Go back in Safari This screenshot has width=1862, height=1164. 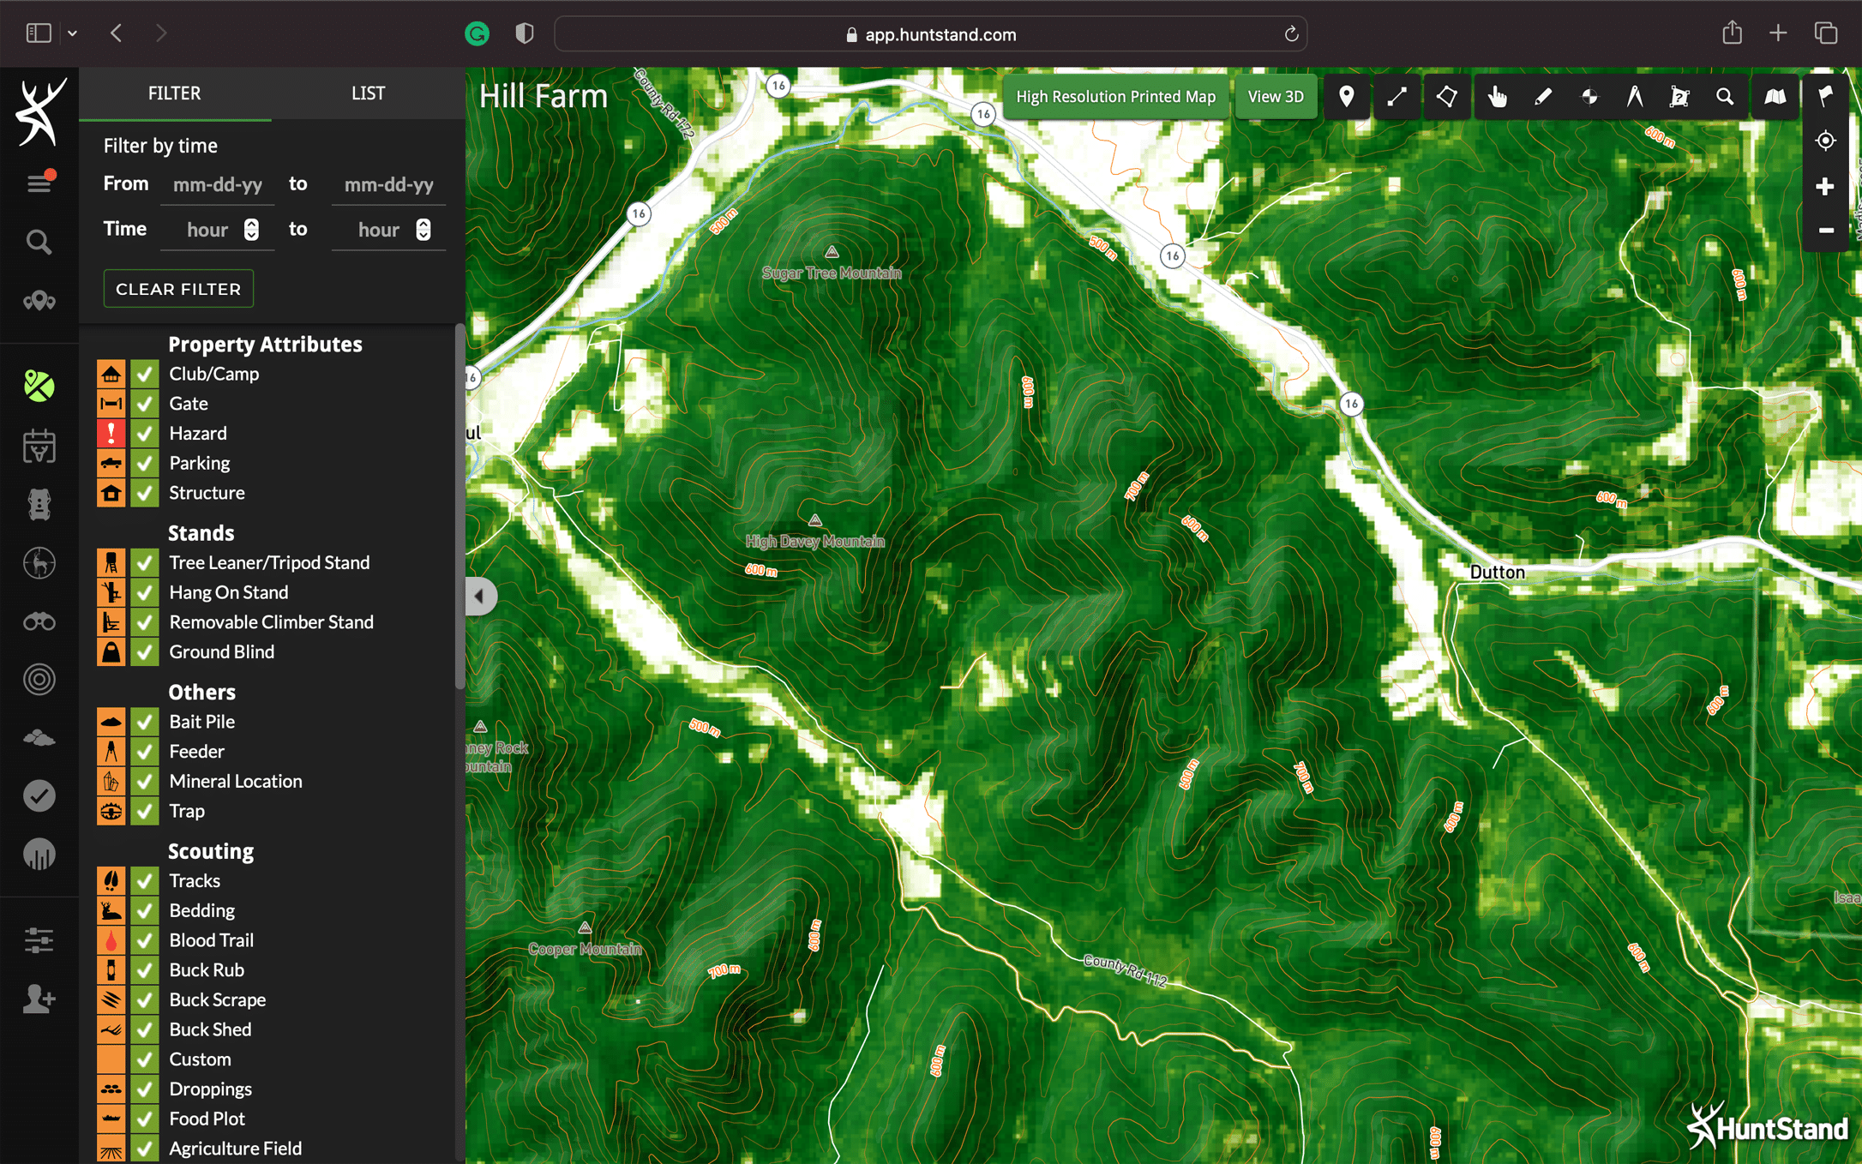[117, 33]
